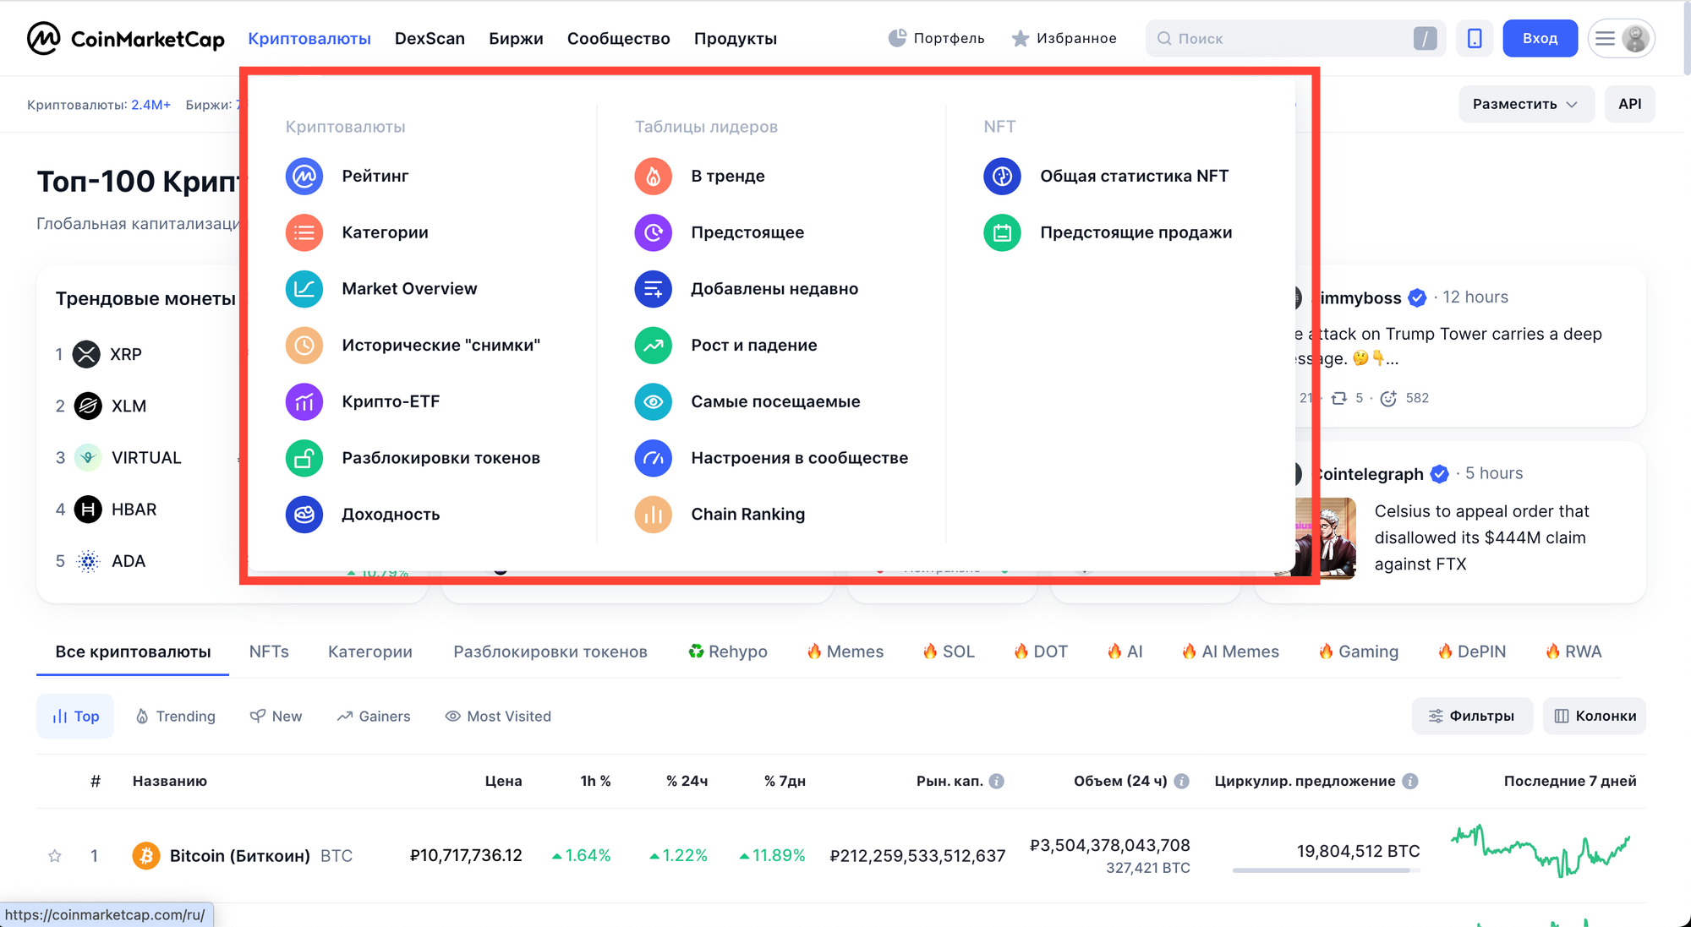The height and width of the screenshot is (927, 1691).
Task: Click Общая статистика NFT icon
Action: (x=1002, y=176)
